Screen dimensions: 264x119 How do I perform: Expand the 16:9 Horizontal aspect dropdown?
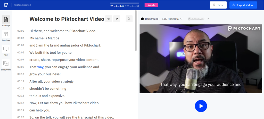click(x=172, y=19)
